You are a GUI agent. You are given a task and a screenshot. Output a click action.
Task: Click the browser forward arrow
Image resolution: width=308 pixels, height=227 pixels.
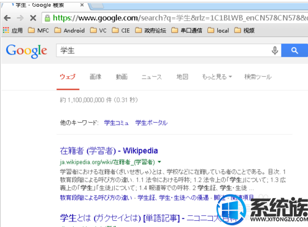pos(20,18)
